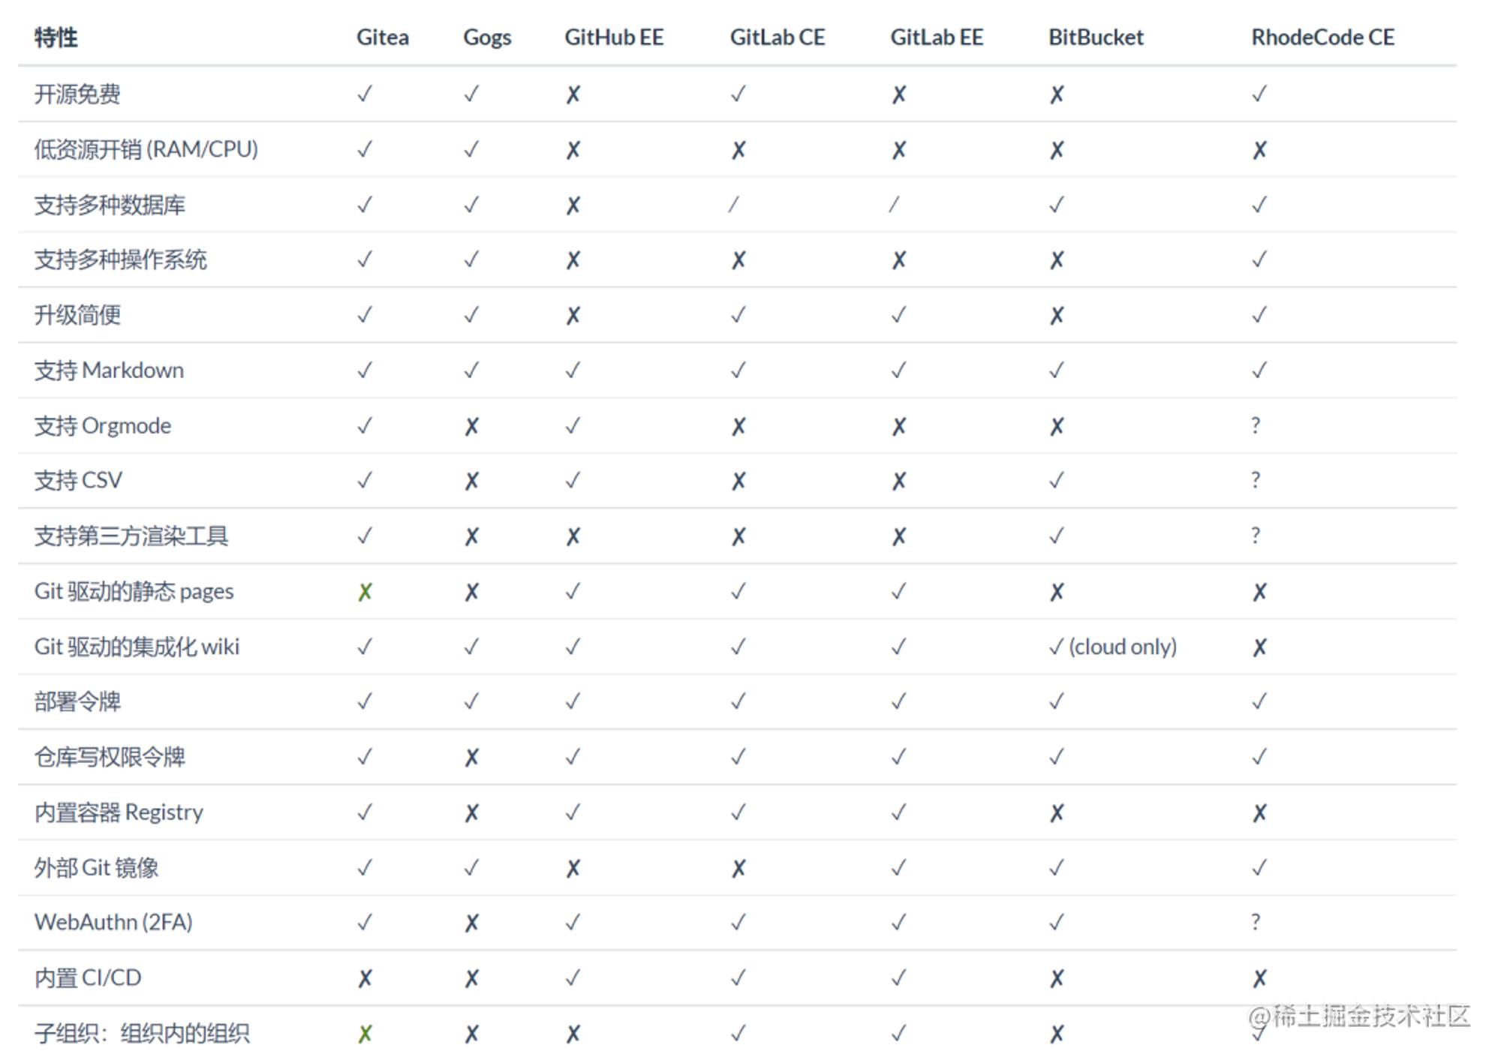The width and height of the screenshot is (1501, 1060).
Task: Click GitHub EE X mark in 开源免费 row
Action: pos(573,95)
